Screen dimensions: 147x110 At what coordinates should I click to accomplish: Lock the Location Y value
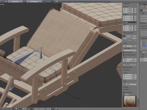[x=135, y=10]
